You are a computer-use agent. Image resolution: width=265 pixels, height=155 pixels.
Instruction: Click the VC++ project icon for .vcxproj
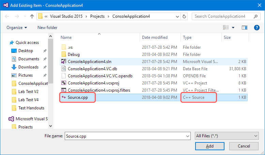64,83
